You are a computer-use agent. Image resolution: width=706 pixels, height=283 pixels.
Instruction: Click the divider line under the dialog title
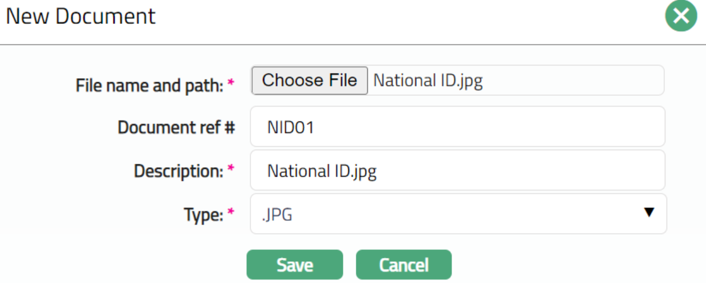click(x=353, y=45)
